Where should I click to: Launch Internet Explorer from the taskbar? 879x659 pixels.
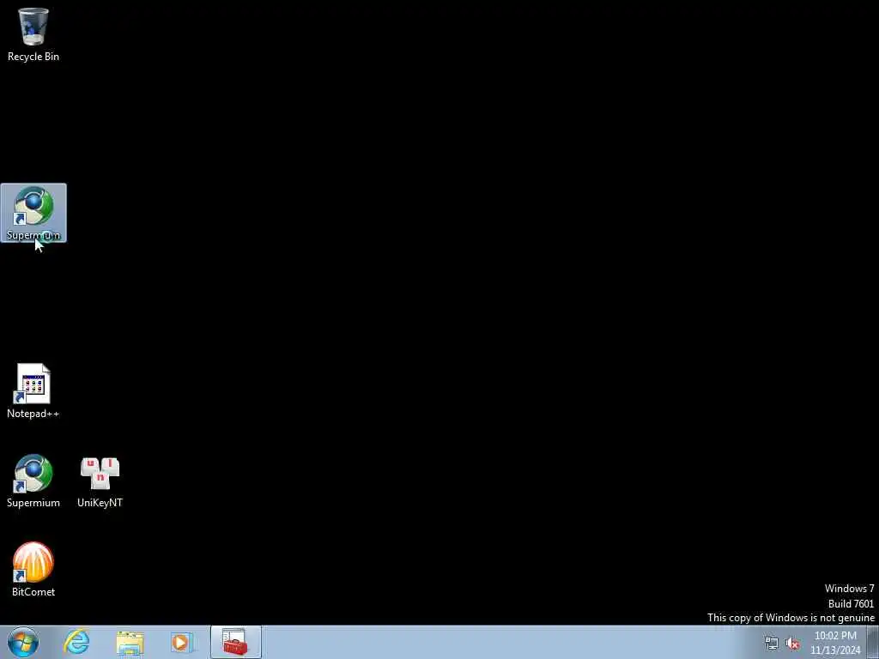76,642
